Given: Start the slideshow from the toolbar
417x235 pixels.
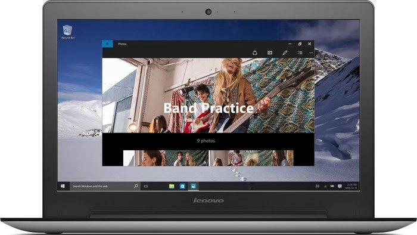Looking at the screenshot, I should click(x=270, y=52).
